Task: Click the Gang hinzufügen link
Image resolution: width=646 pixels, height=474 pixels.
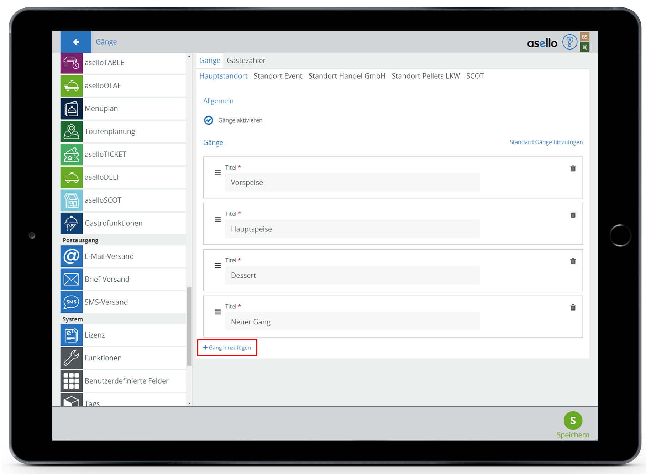Action: click(227, 348)
